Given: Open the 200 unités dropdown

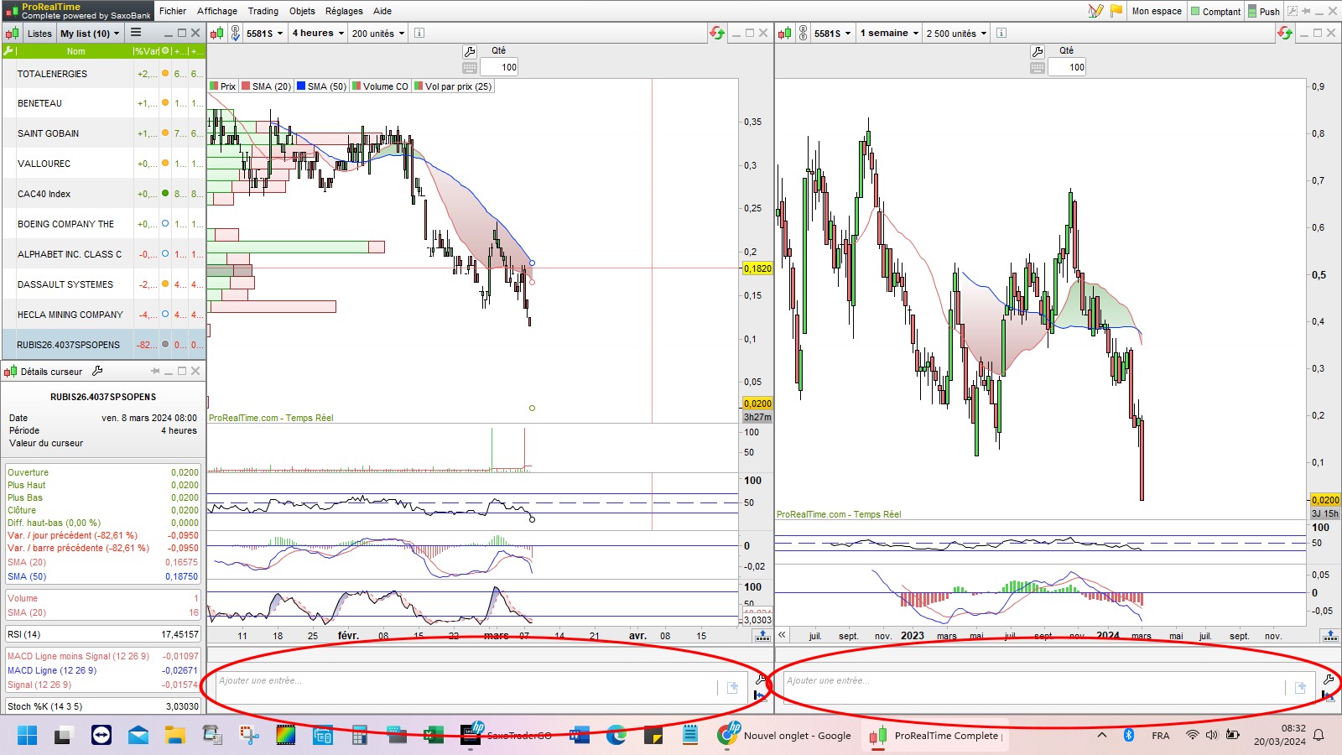Looking at the screenshot, I should 377,34.
